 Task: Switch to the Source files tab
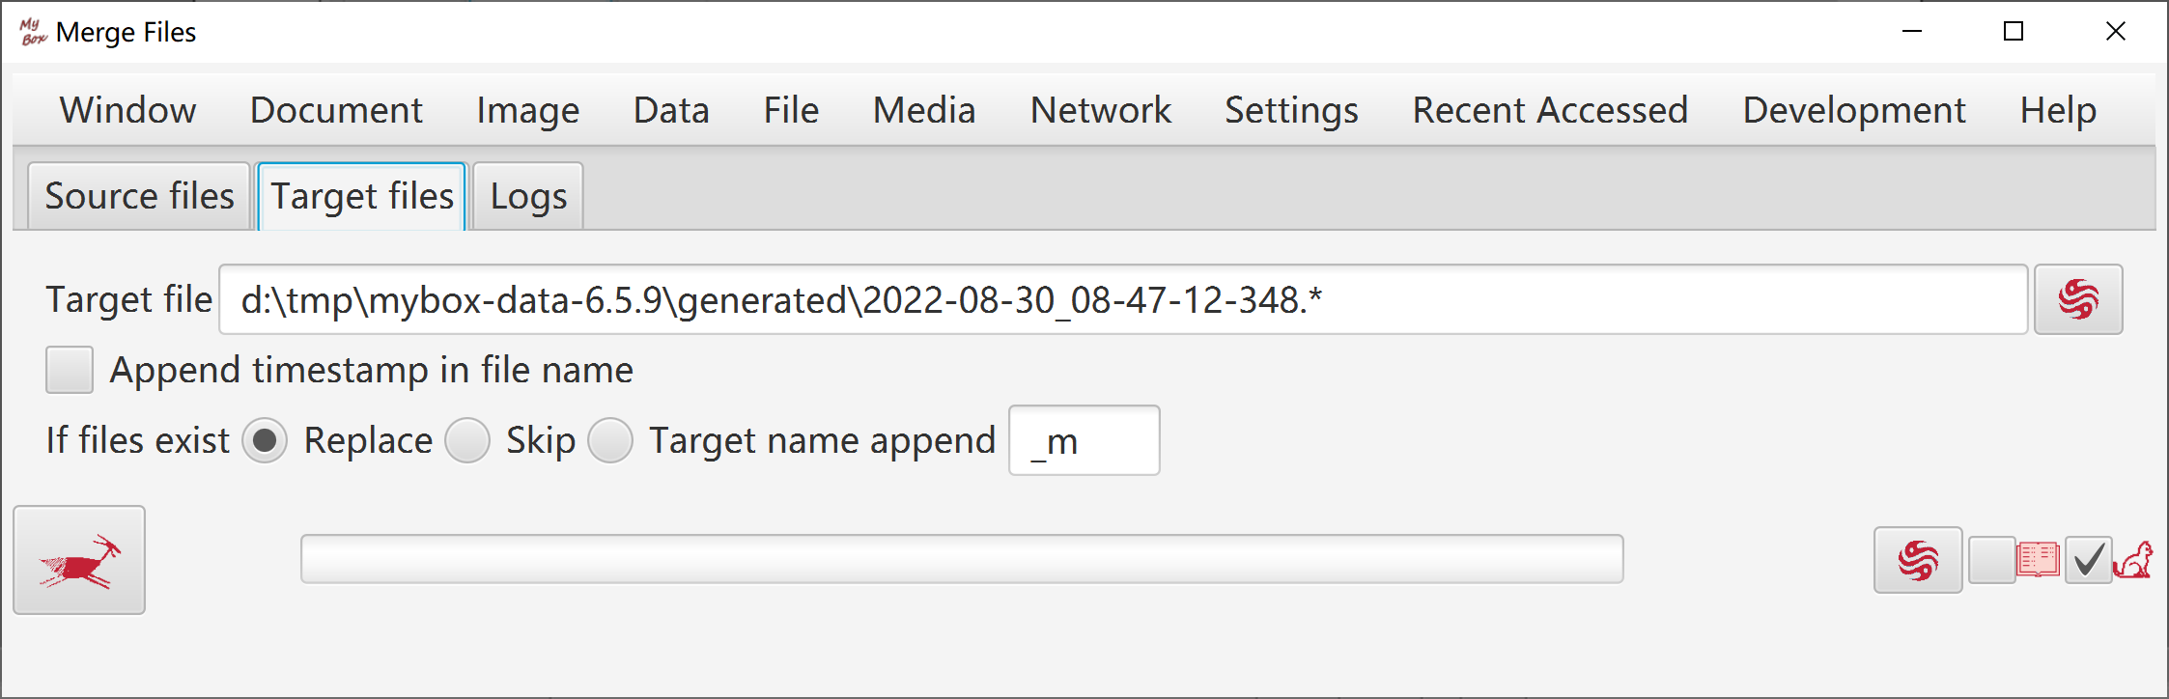(139, 196)
